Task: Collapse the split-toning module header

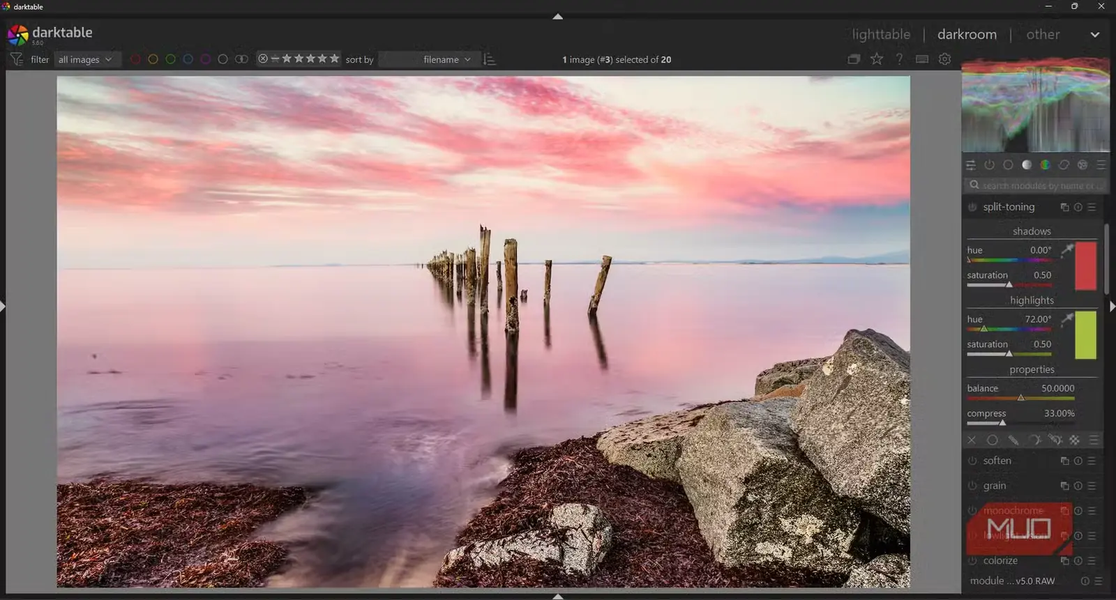Action: click(1009, 207)
